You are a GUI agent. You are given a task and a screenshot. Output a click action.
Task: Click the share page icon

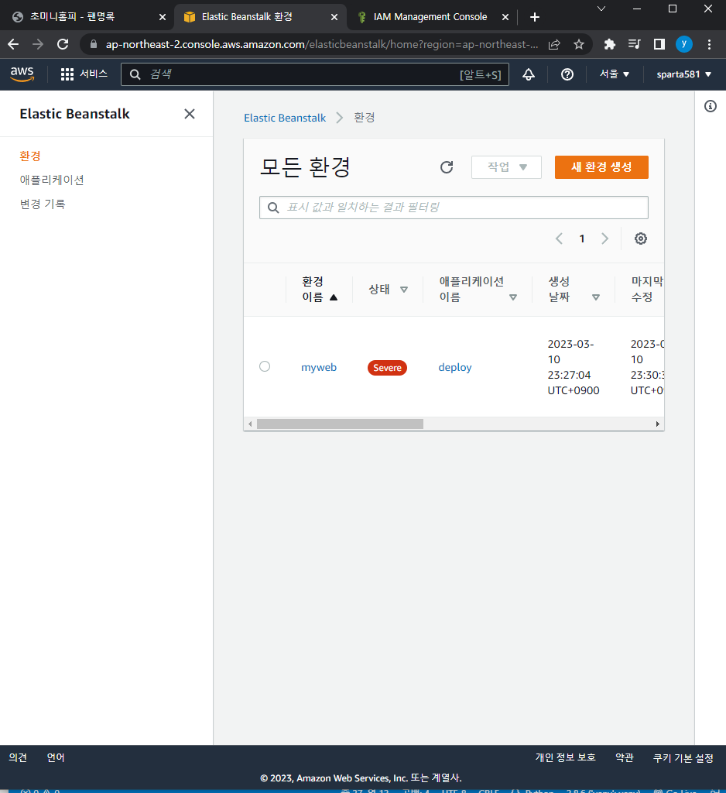[554, 44]
